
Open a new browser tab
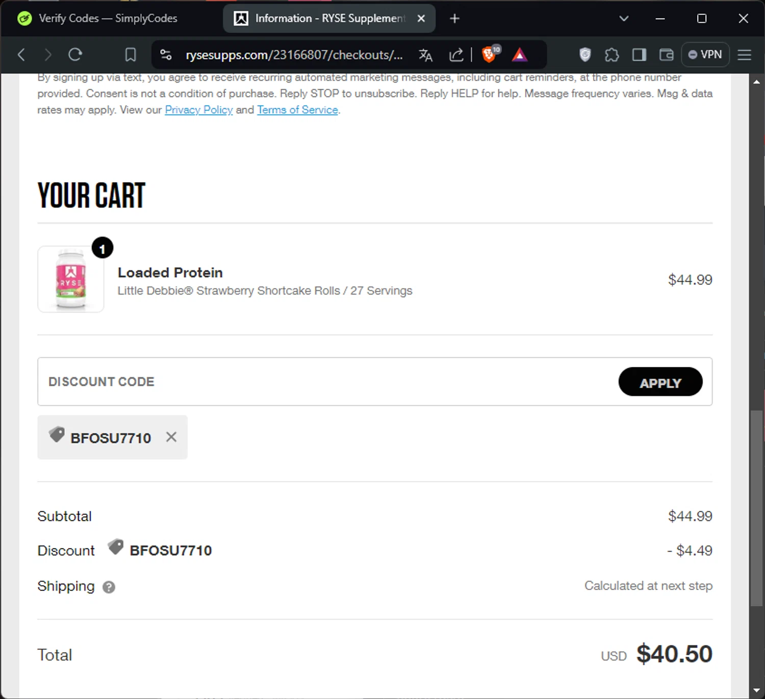454,18
